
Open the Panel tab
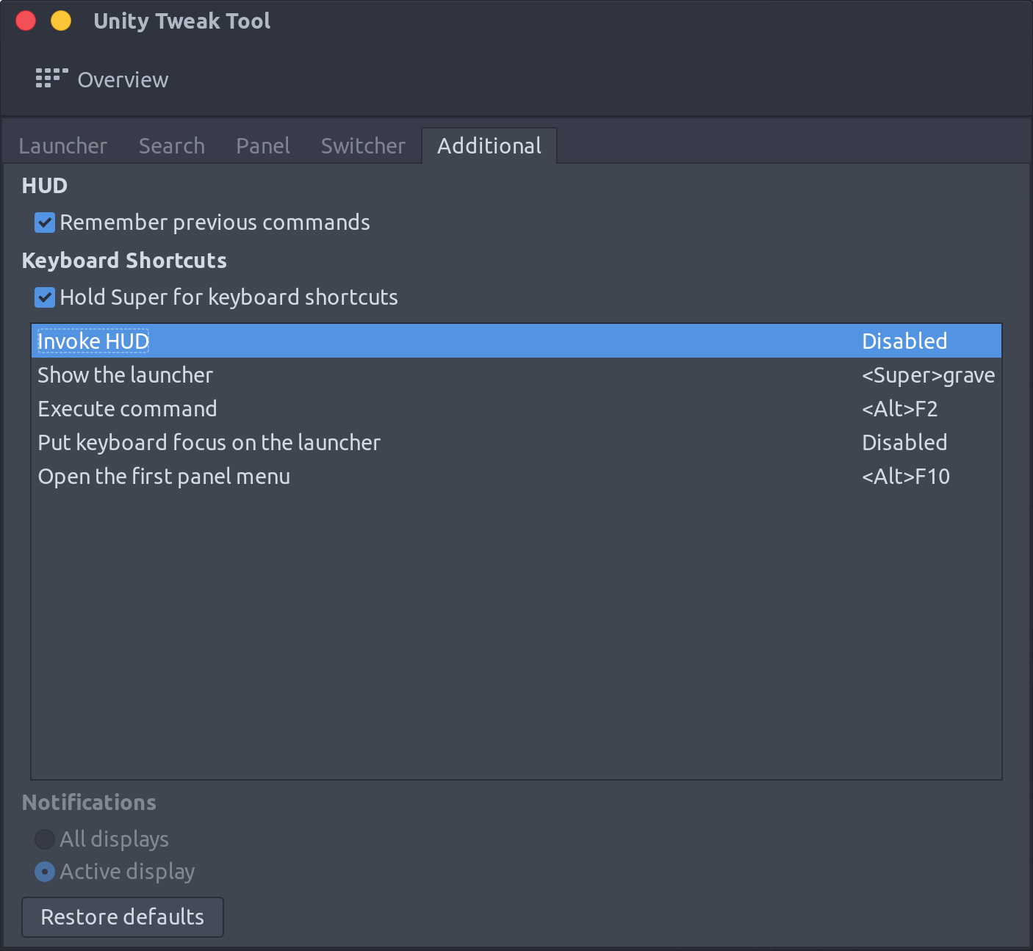tap(263, 145)
